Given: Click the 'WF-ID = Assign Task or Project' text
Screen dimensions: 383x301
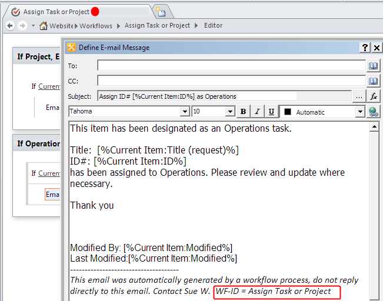Looking at the screenshot, I should pos(273,291).
